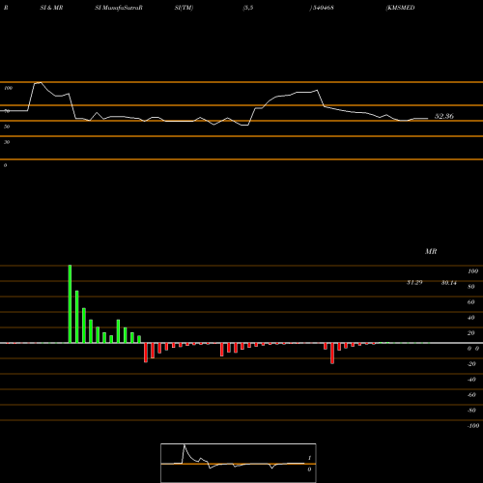This screenshot has height=483, width=483.
Task: Click the -80 label on MR right axis
Action: [x=471, y=411]
